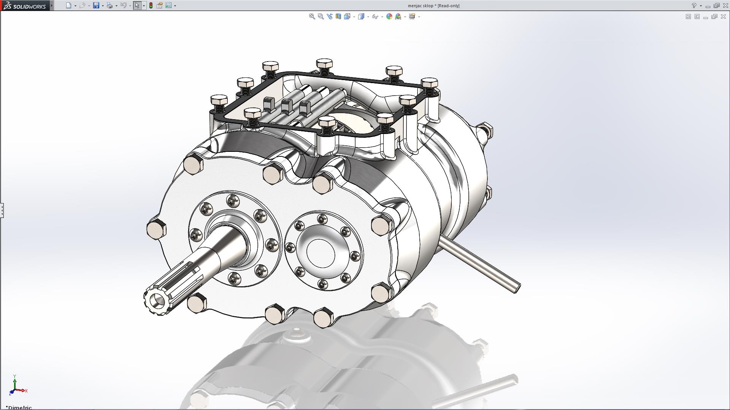Click the Options checklist icon

168,6
